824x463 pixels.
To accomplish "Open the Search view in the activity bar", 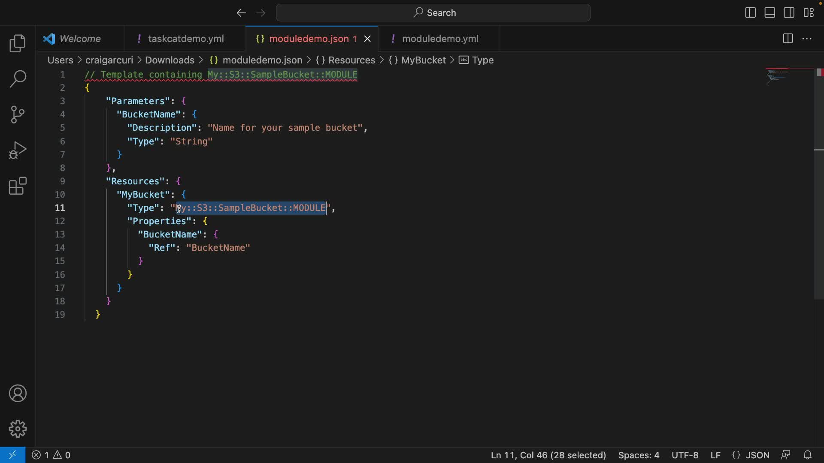I will [18, 79].
